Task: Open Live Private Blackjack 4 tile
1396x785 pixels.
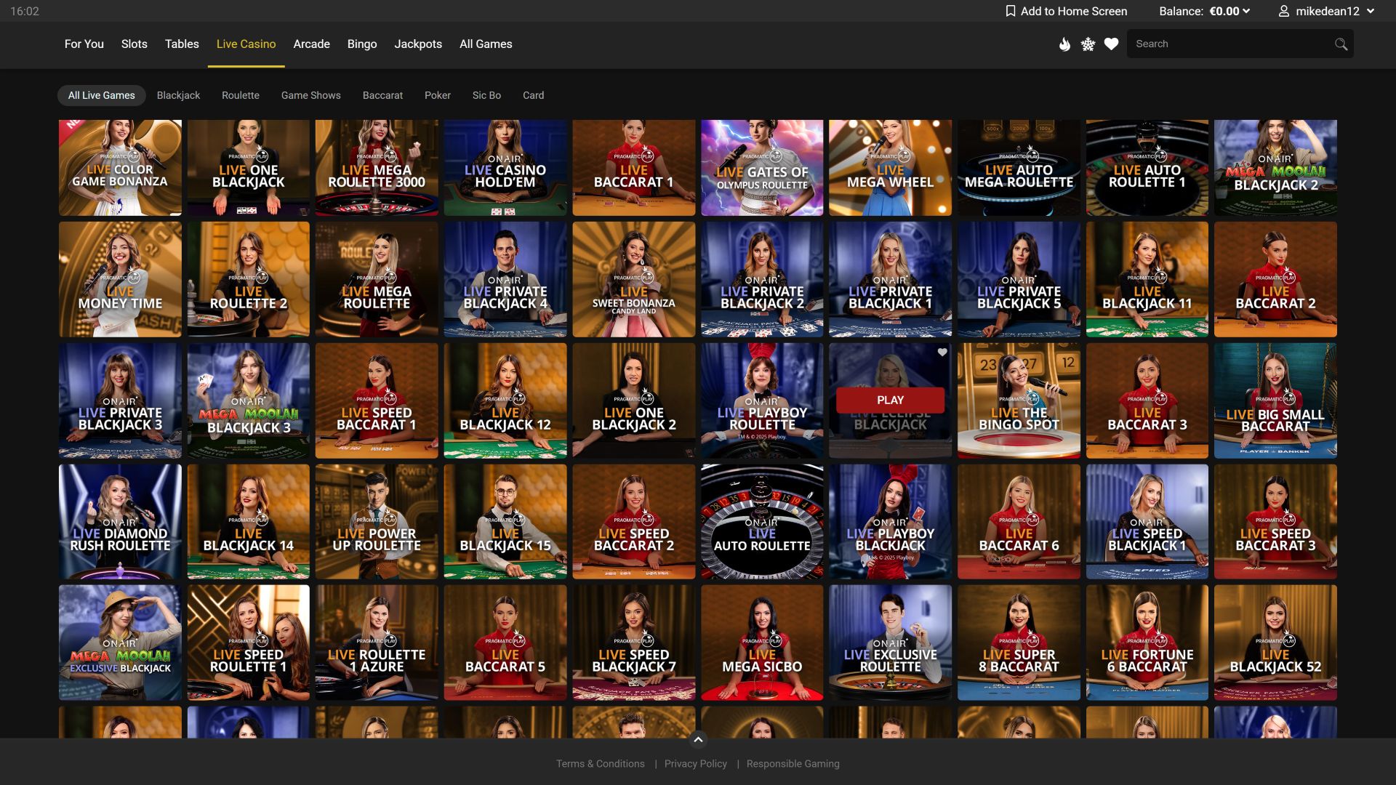Action: pyautogui.click(x=505, y=279)
